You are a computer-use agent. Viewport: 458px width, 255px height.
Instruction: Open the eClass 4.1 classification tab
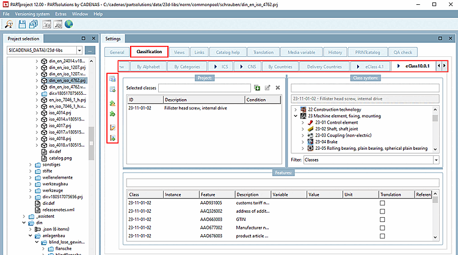coord(371,67)
